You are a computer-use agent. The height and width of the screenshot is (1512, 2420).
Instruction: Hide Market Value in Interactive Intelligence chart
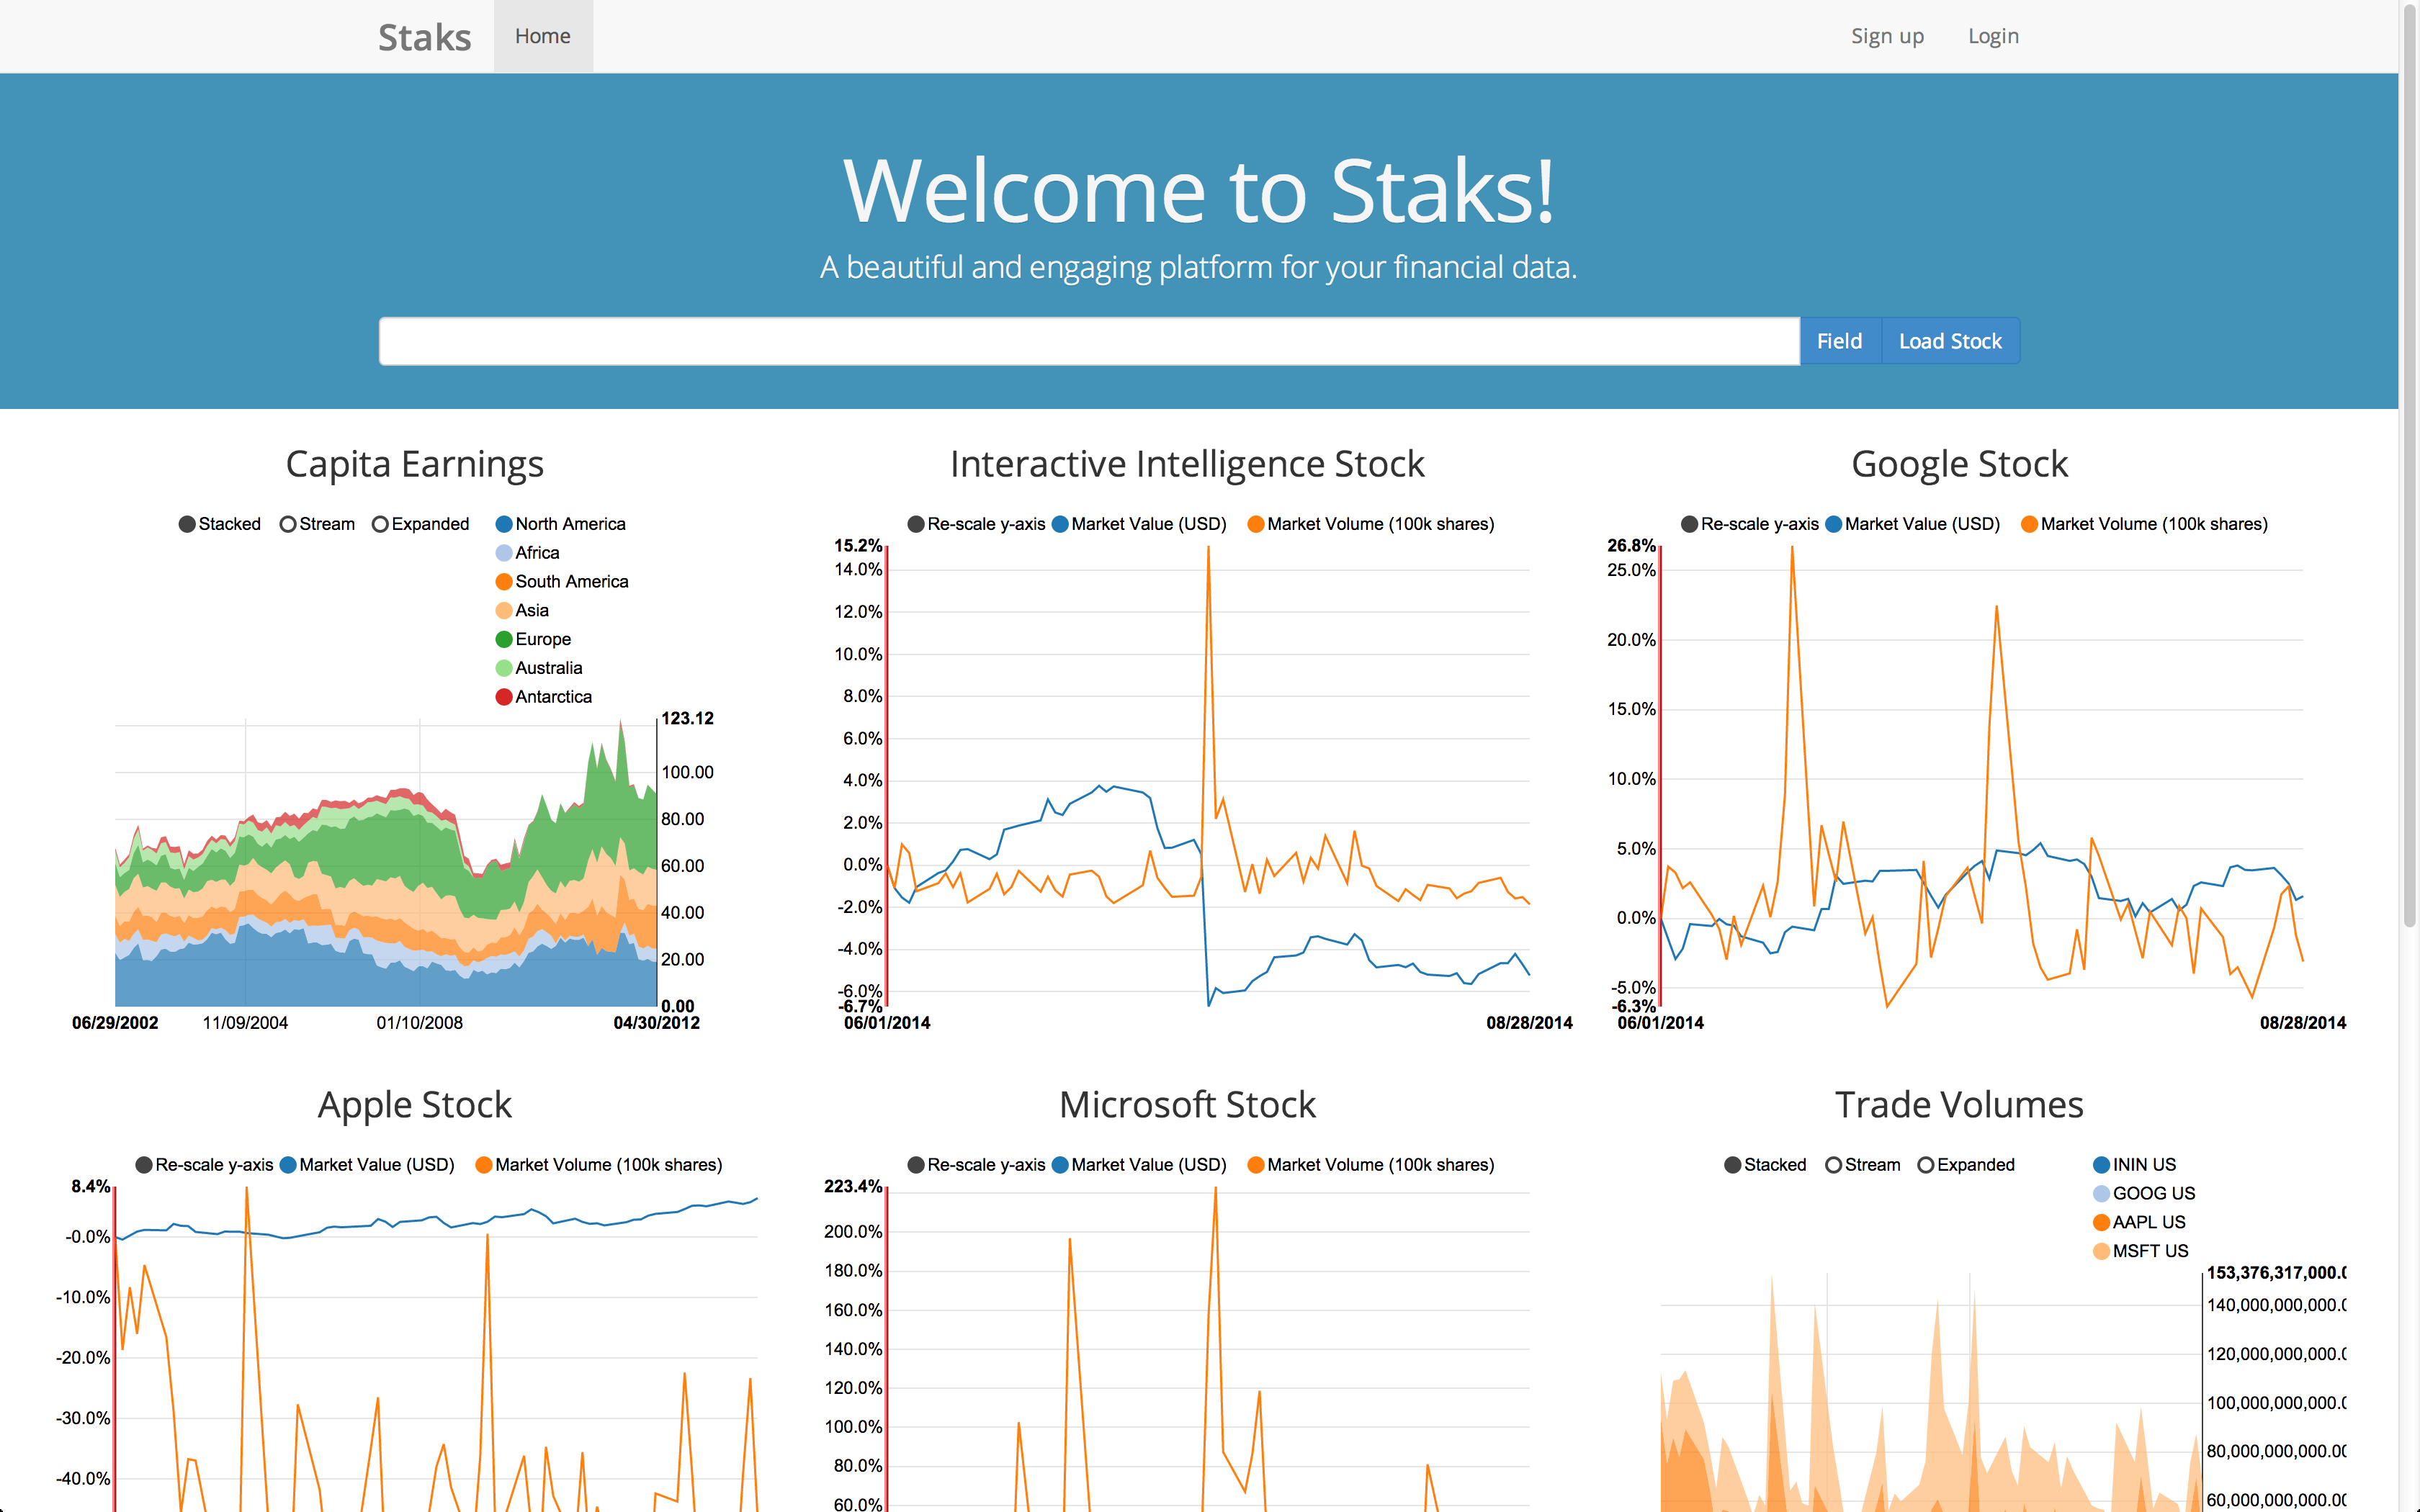tap(1060, 524)
